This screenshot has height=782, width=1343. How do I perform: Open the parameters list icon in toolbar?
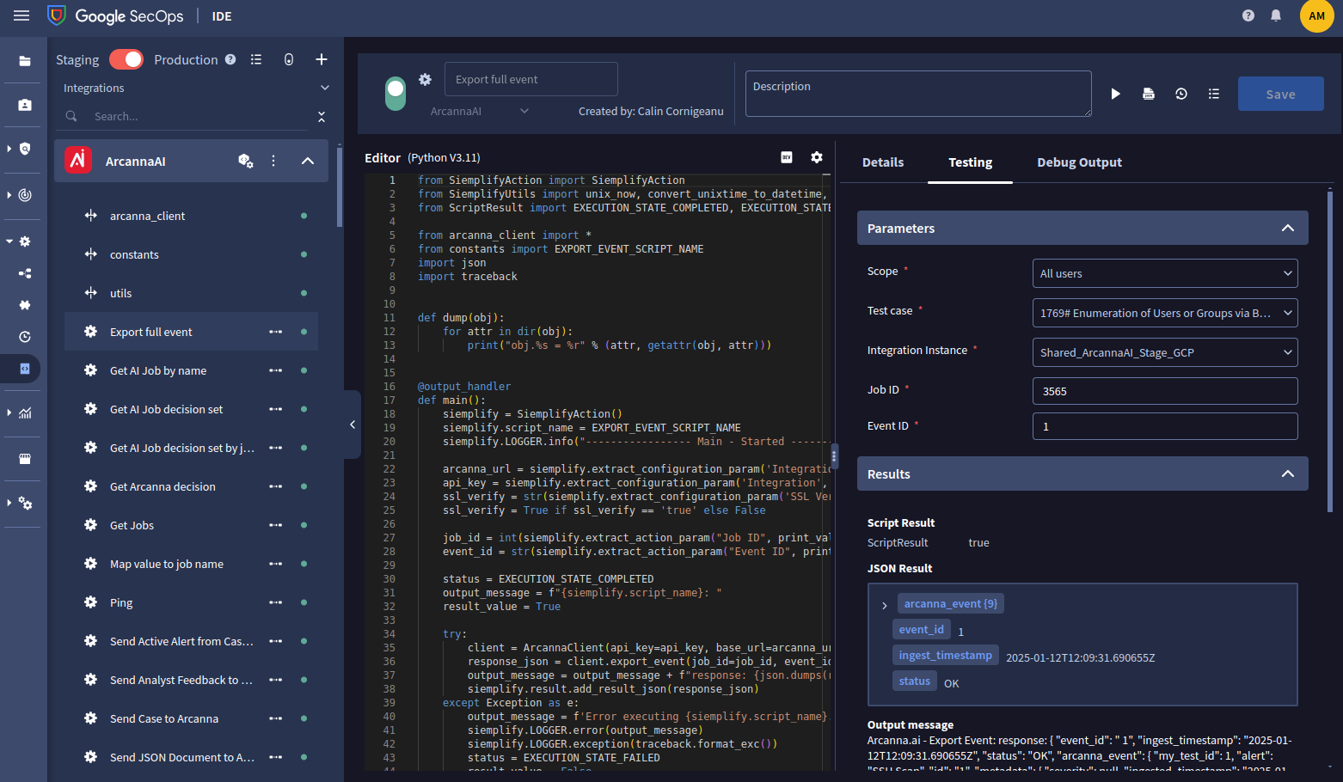1214,94
